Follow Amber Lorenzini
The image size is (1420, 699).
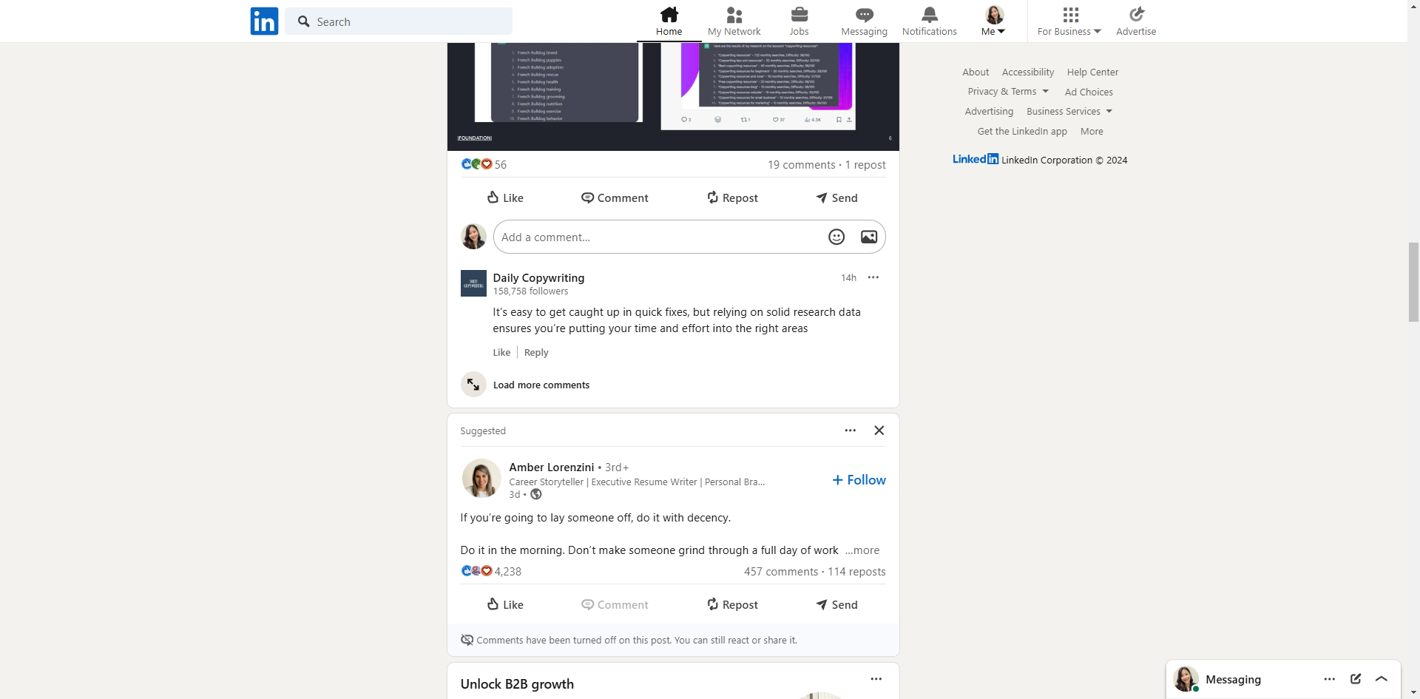(x=859, y=480)
